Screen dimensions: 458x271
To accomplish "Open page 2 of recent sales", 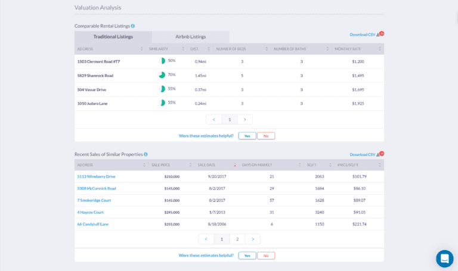I will click(x=237, y=239).
